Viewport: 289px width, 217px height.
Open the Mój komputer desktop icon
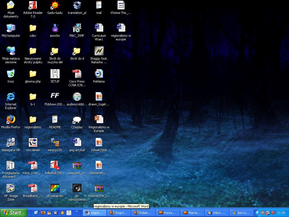[x=11, y=28]
